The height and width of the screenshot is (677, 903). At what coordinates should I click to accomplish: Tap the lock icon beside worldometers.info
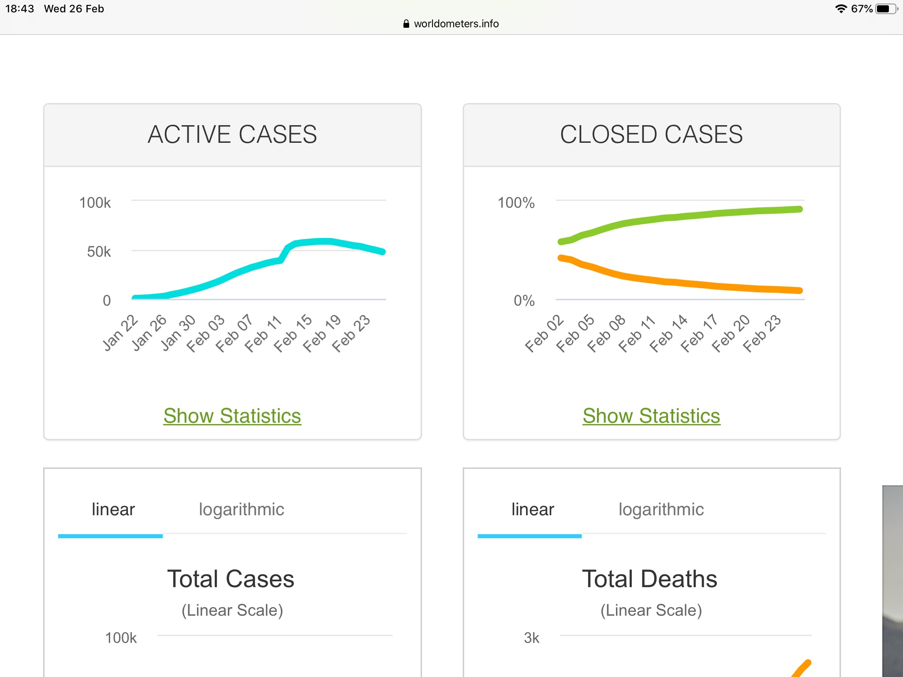tap(406, 24)
